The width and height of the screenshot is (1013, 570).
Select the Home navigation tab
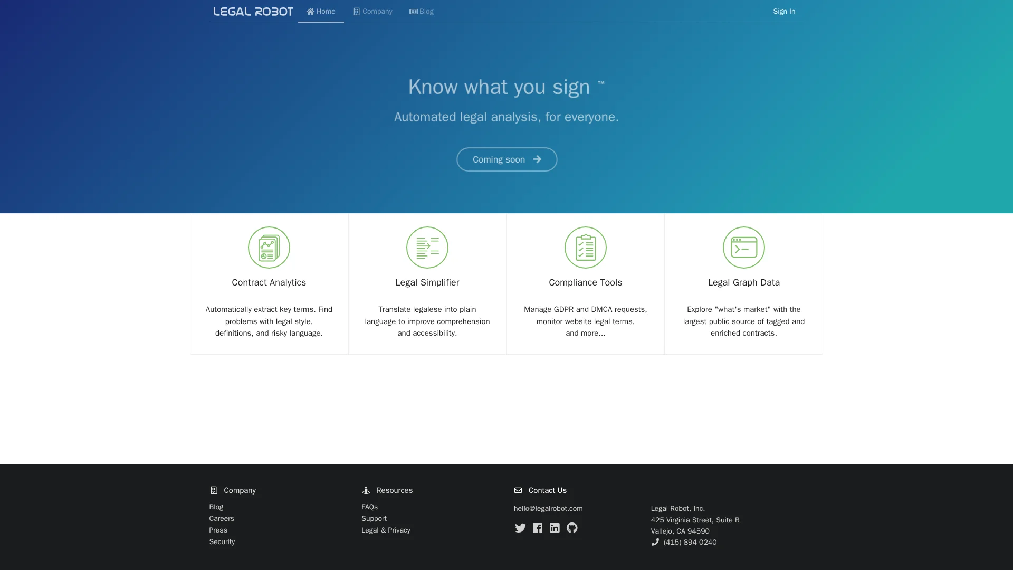pyautogui.click(x=321, y=12)
